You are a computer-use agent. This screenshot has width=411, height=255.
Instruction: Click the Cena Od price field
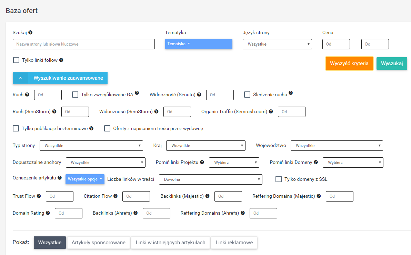point(336,44)
